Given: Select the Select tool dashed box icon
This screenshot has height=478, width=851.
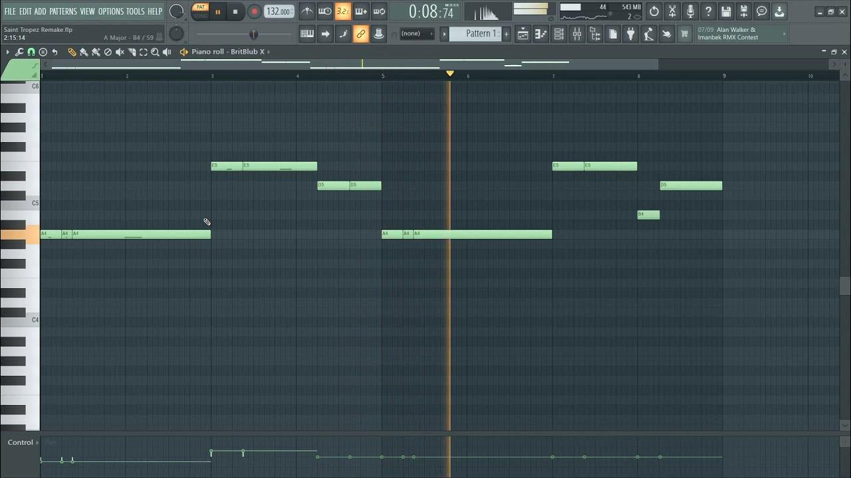Looking at the screenshot, I should [x=144, y=52].
